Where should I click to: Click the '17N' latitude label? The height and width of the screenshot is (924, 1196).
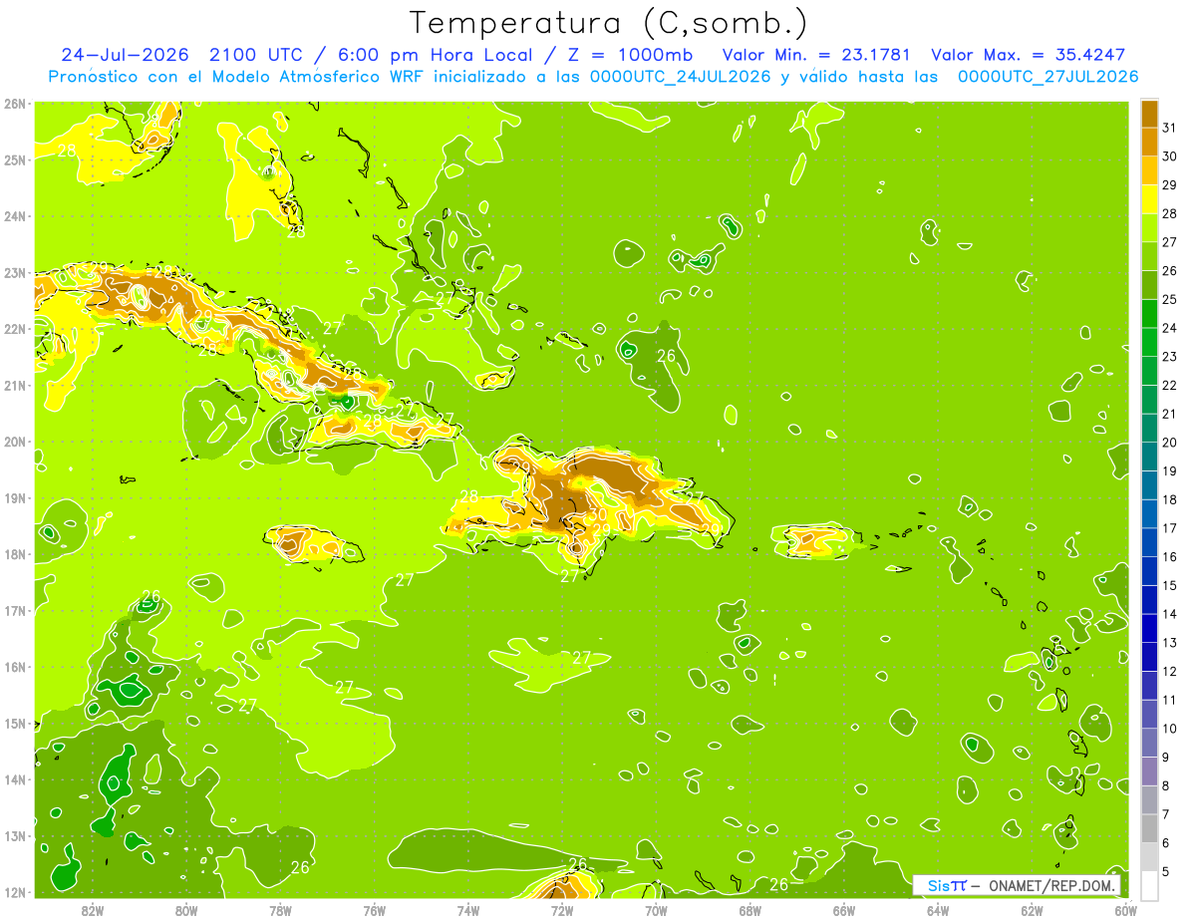[x=14, y=610]
